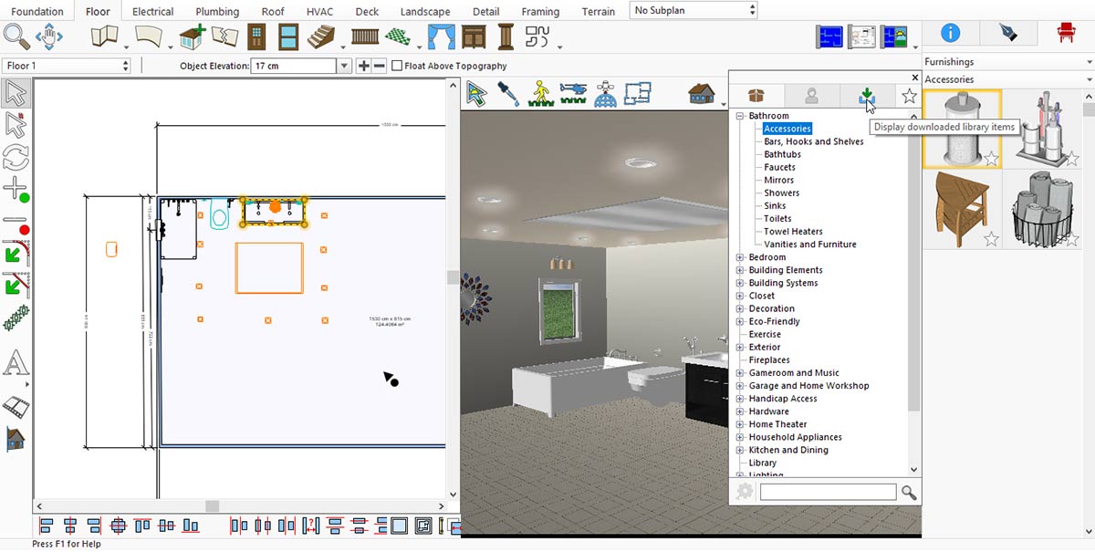This screenshot has height=552, width=1095.
Task: Star the wooden corner stool thumbnail
Action: (x=991, y=239)
